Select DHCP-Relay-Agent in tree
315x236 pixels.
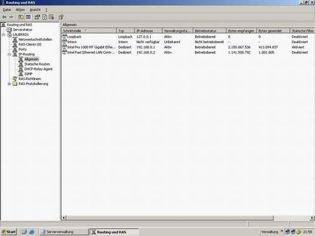coord(38,69)
